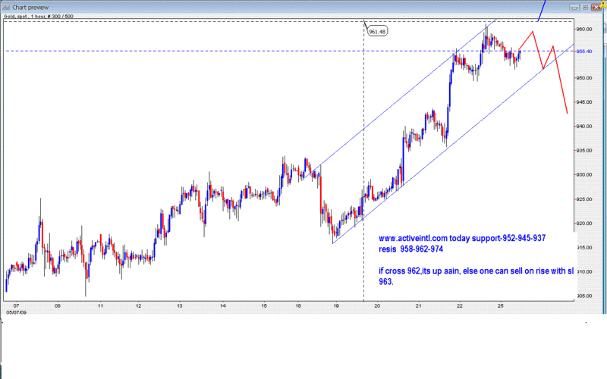Image resolution: width=607 pixels, height=379 pixels.
Task: Select the 945.00 price axis label
Action: 584,102
